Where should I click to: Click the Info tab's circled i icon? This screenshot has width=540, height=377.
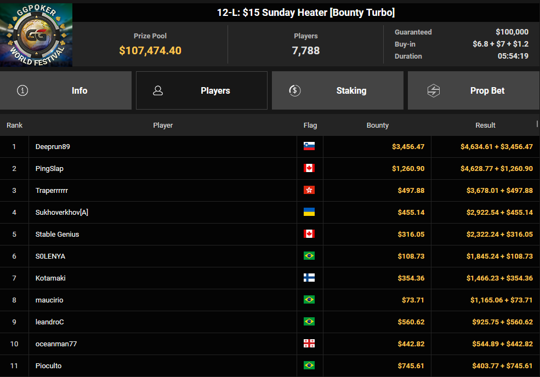click(22, 90)
